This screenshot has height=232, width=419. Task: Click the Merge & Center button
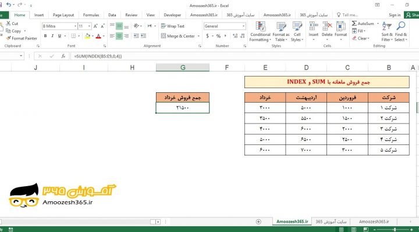point(177,36)
